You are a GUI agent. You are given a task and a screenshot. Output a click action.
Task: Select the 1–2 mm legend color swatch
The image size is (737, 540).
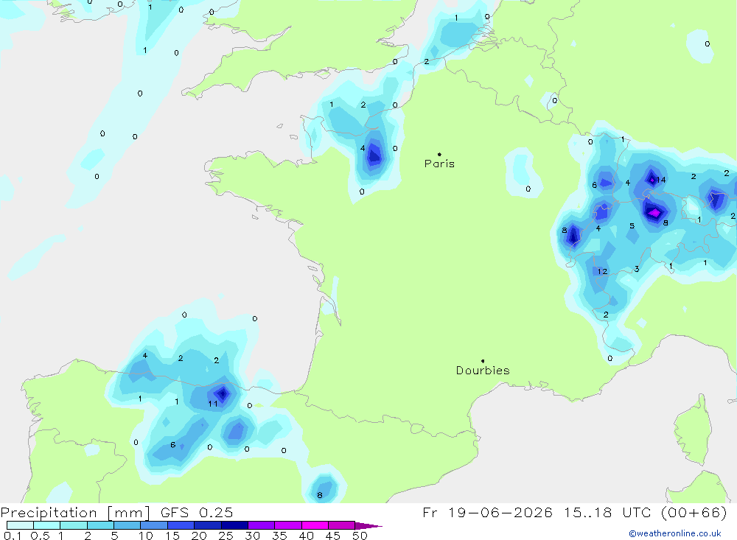point(74,525)
